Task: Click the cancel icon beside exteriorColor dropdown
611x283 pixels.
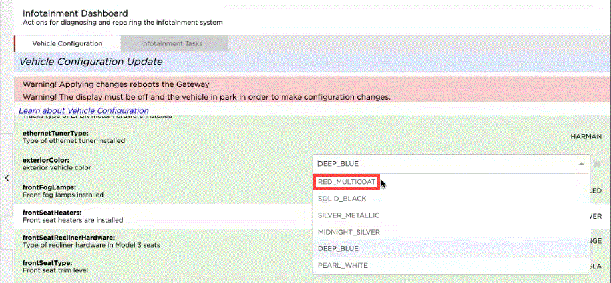Action: [x=596, y=163]
